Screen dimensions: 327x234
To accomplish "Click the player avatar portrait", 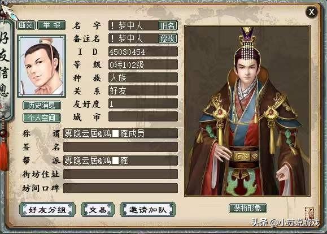I will pyautogui.click(x=42, y=66).
